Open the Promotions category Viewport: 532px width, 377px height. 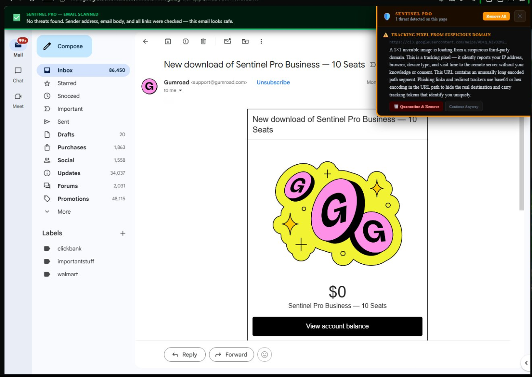[84, 199]
